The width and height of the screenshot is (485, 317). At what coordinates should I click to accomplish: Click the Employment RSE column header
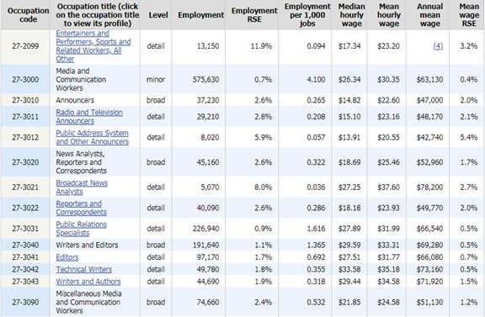254,15
